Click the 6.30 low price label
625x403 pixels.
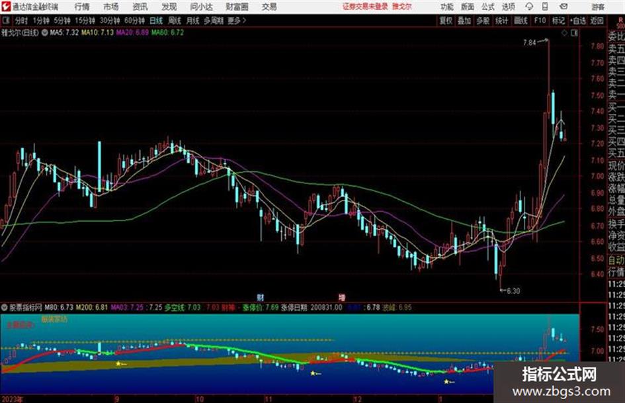pyautogui.click(x=513, y=291)
